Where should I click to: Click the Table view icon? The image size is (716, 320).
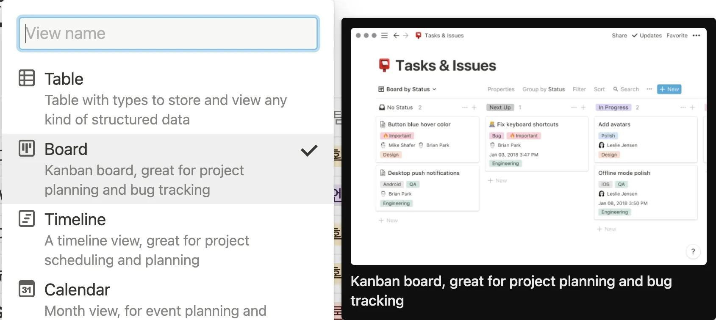[x=27, y=78]
